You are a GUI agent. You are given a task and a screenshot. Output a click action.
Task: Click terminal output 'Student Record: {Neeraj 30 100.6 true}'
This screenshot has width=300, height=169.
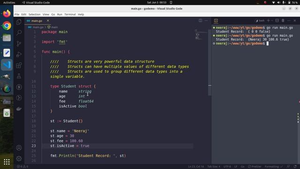point(252,39)
